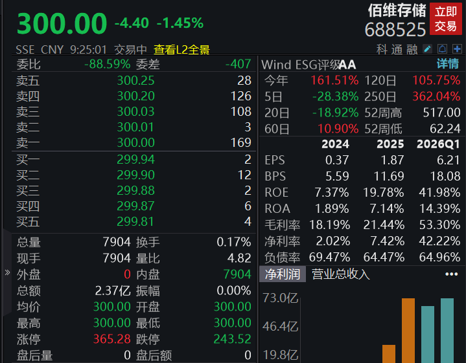Click the rightmost teal profit bar

447,331
